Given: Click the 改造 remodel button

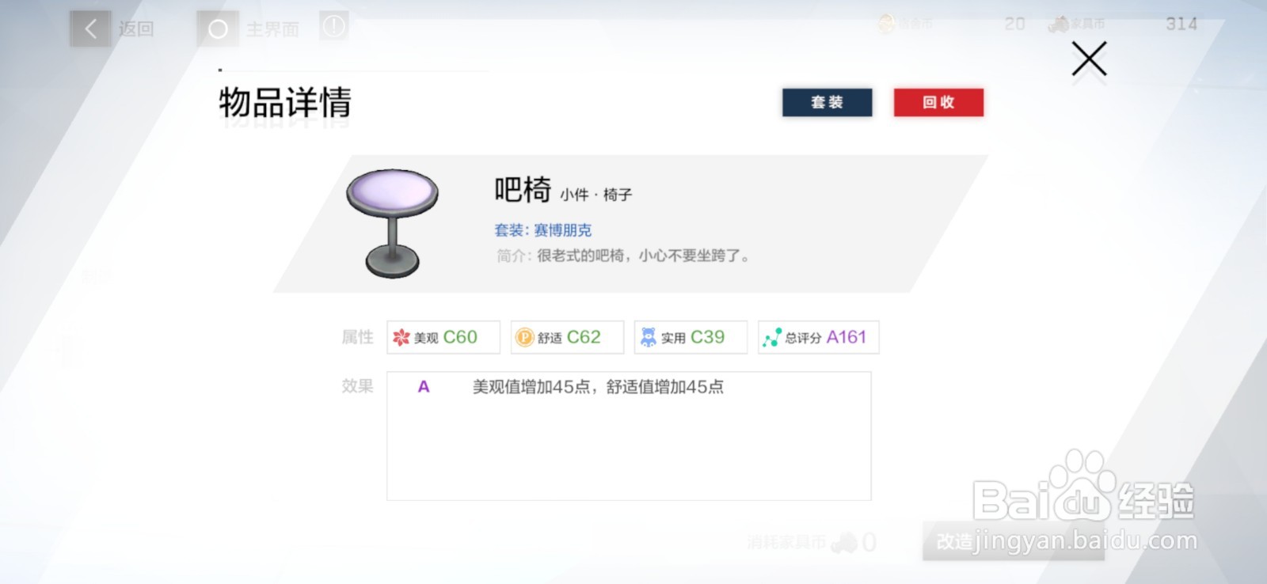Looking at the screenshot, I should tap(1014, 542).
